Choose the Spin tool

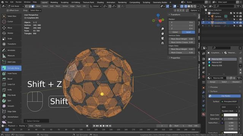11,101
